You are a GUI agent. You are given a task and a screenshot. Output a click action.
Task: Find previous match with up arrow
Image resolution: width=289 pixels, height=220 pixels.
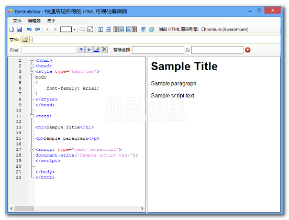(x=89, y=50)
